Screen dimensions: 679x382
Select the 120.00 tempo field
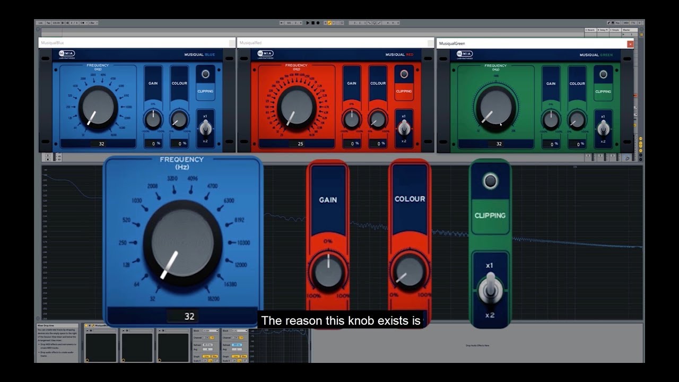point(56,23)
